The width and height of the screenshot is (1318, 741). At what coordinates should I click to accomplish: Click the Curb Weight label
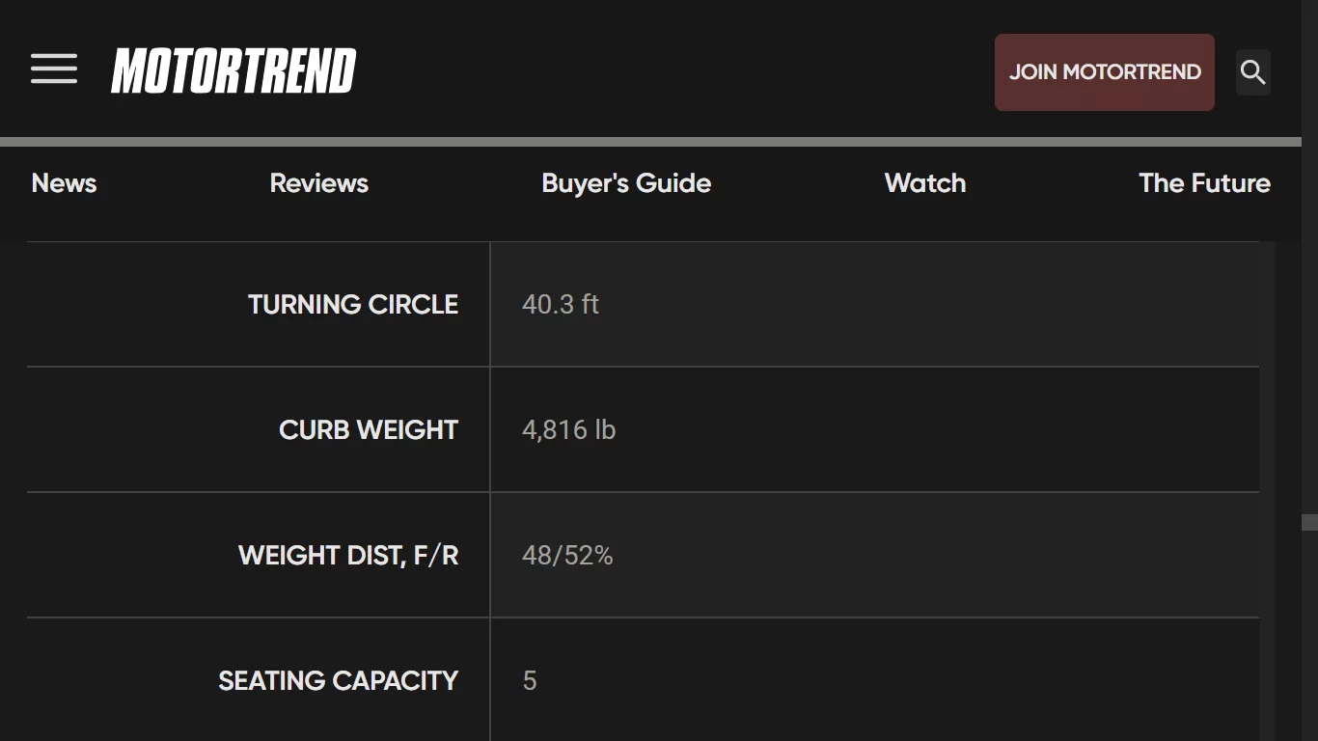(369, 430)
